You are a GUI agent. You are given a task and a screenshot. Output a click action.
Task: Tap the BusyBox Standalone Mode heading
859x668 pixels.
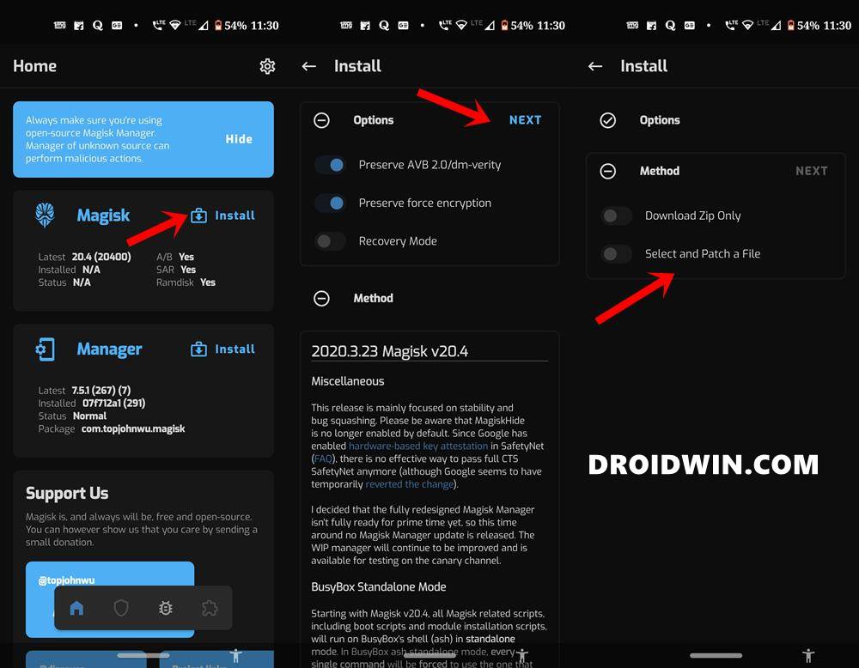(379, 587)
